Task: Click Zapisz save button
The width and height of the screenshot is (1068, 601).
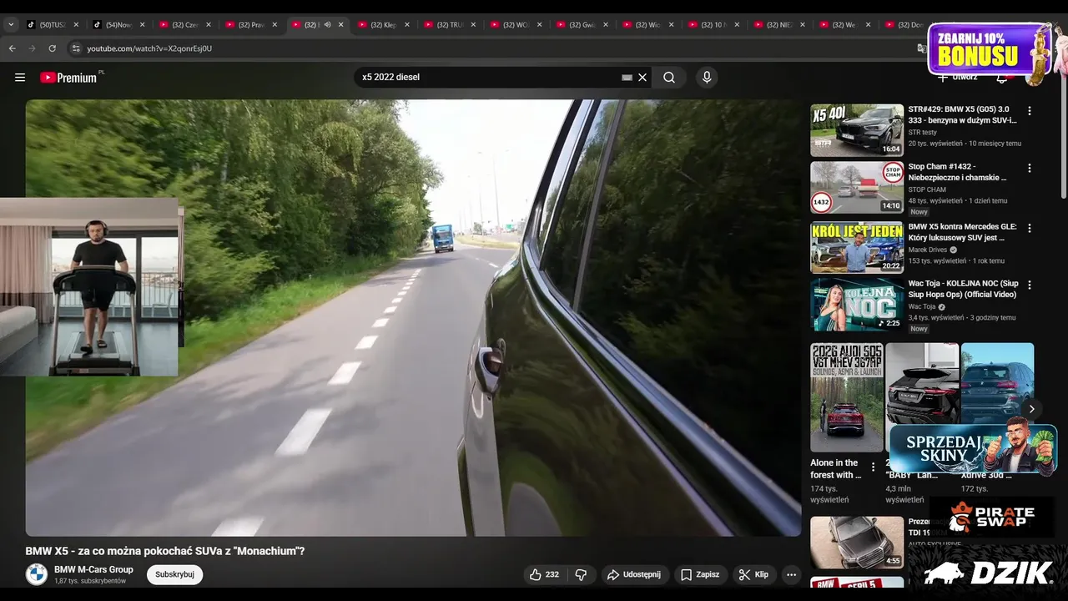Action: [x=700, y=574]
